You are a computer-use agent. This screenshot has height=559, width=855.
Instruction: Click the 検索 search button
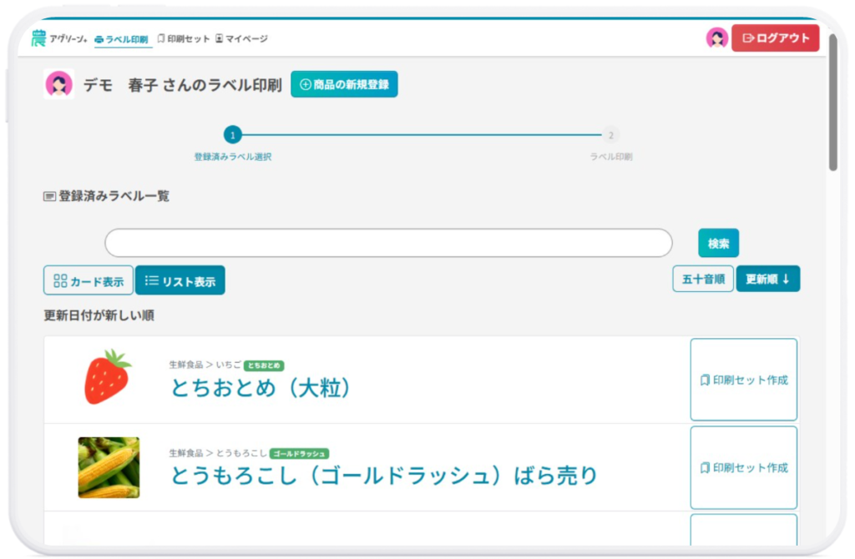(718, 243)
